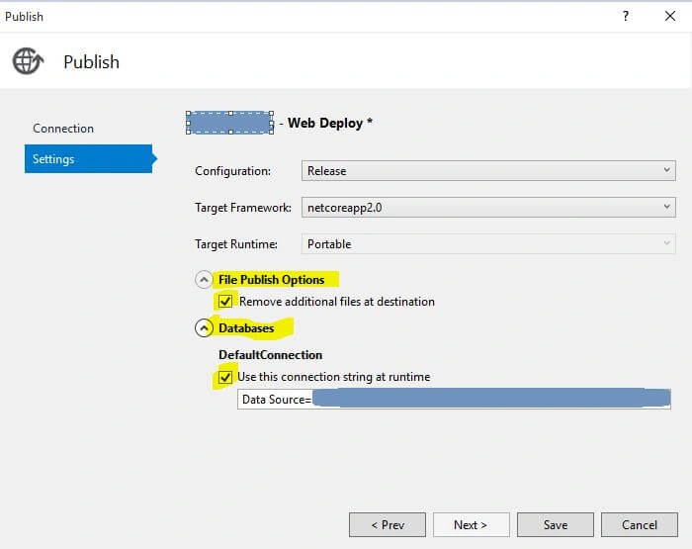692x549 pixels.
Task: Collapse the Databases section chevron
Action: [204, 328]
